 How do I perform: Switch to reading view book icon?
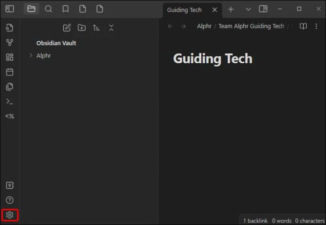(303, 26)
